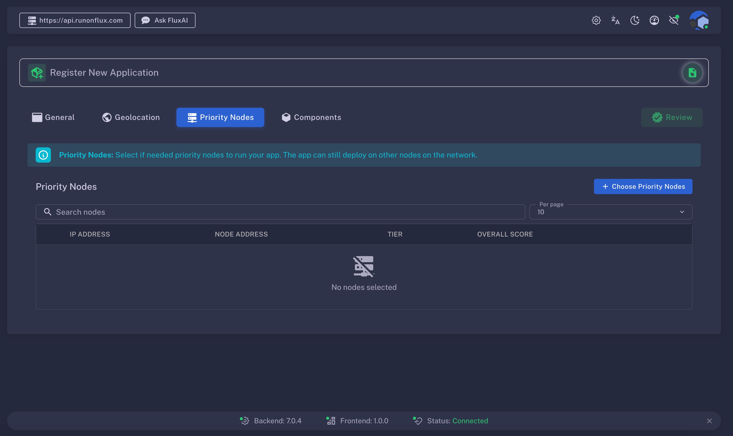Click the Register New Application cube icon
Viewport: 733px width, 436px height.
tap(37, 73)
